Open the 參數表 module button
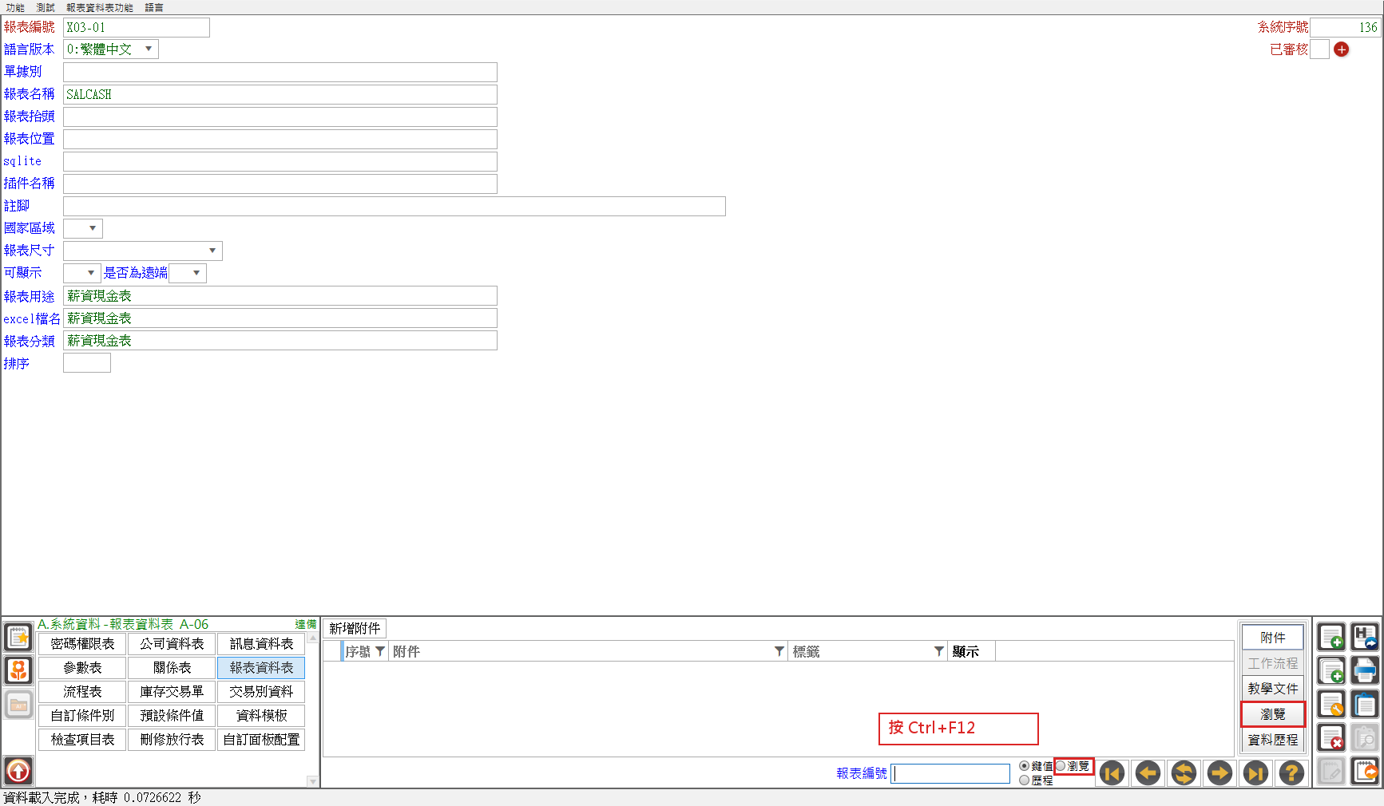Image resolution: width=1384 pixels, height=806 pixels. pyautogui.click(x=82, y=668)
